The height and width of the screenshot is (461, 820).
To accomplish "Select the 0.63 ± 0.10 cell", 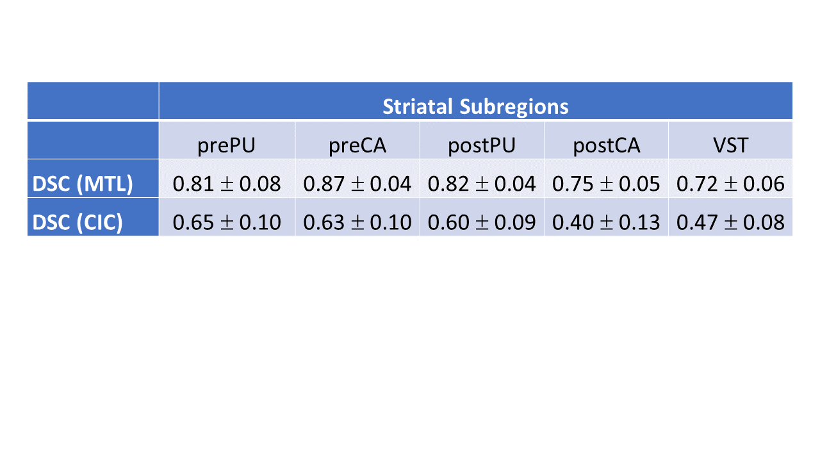I will click(x=357, y=223).
